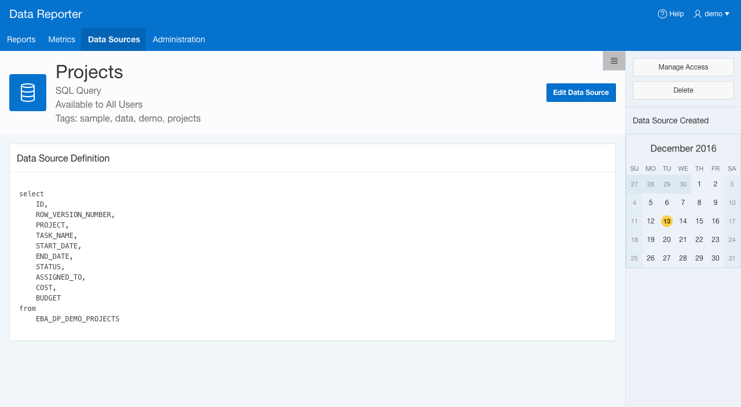741x407 pixels.
Task: Select the Data Sources tab
Action: (113, 39)
